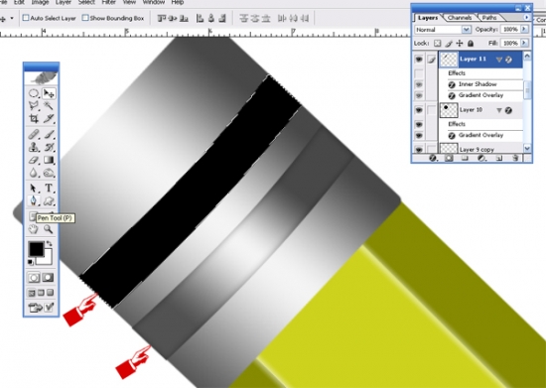
Task: Align left edges in options bar
Action: point(200,18)
